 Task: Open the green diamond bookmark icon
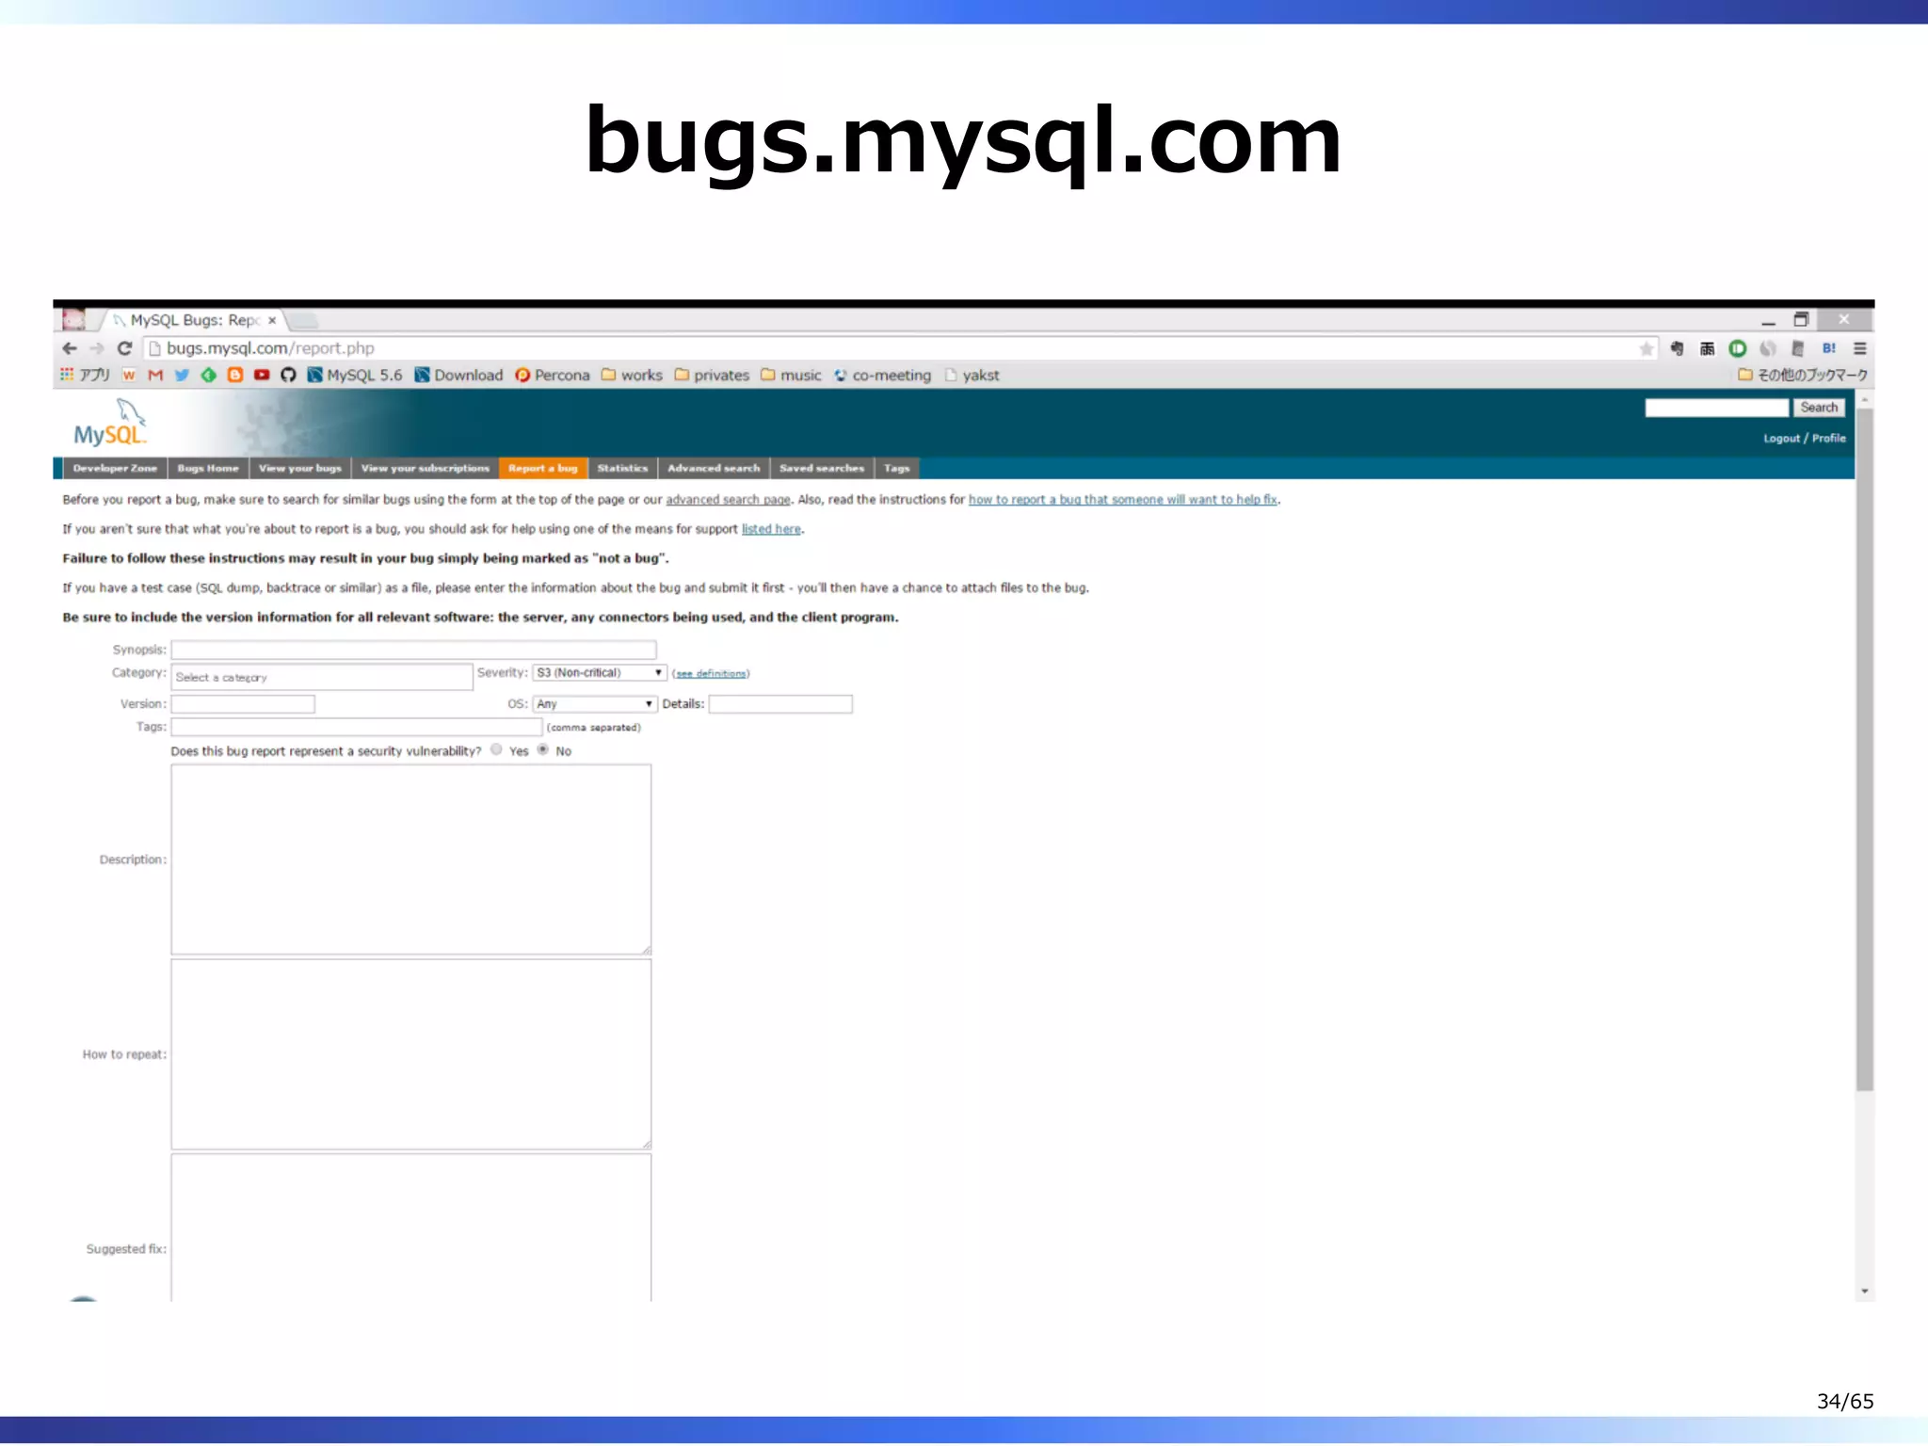[208, 375]
